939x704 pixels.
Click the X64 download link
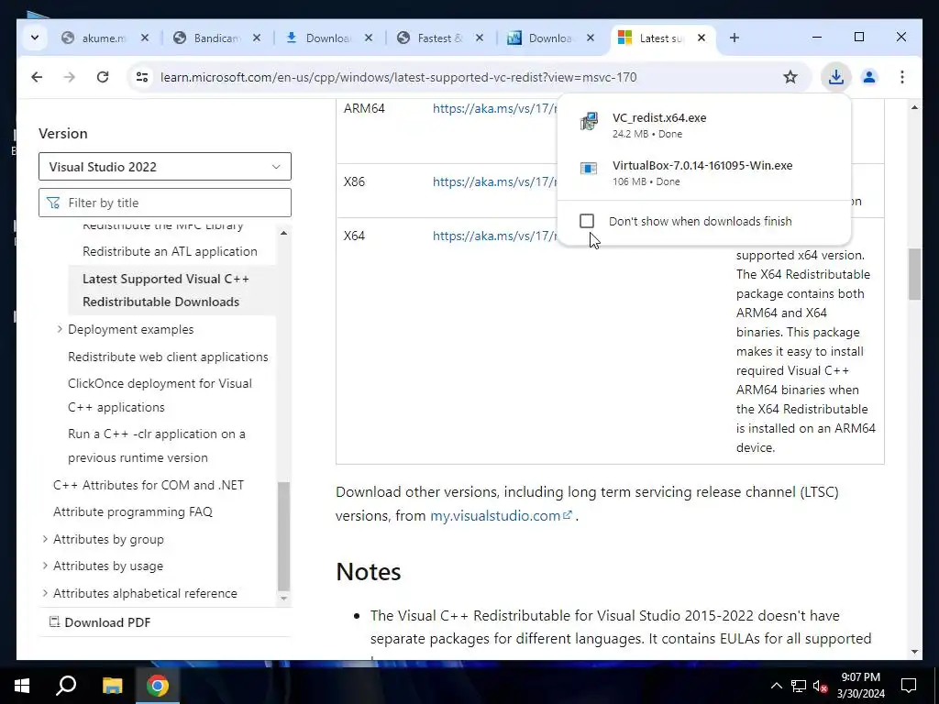click(494, 236)
